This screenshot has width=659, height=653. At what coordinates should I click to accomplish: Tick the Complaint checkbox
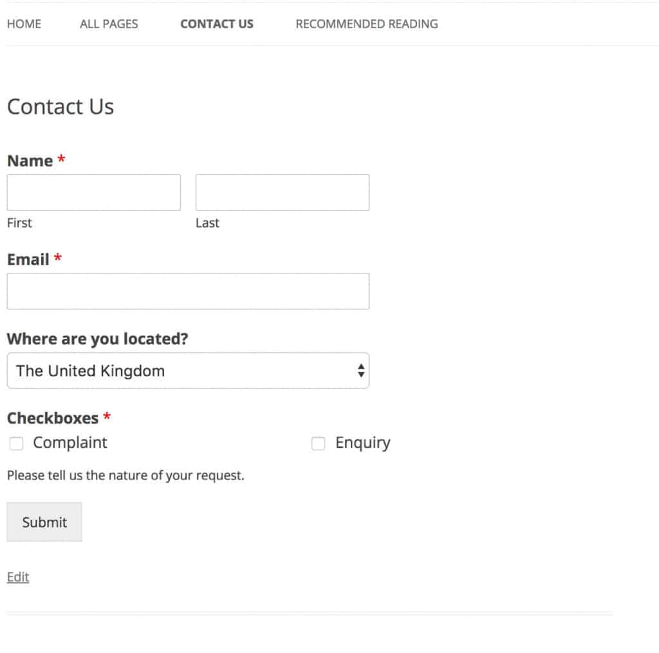click(17, 443)
